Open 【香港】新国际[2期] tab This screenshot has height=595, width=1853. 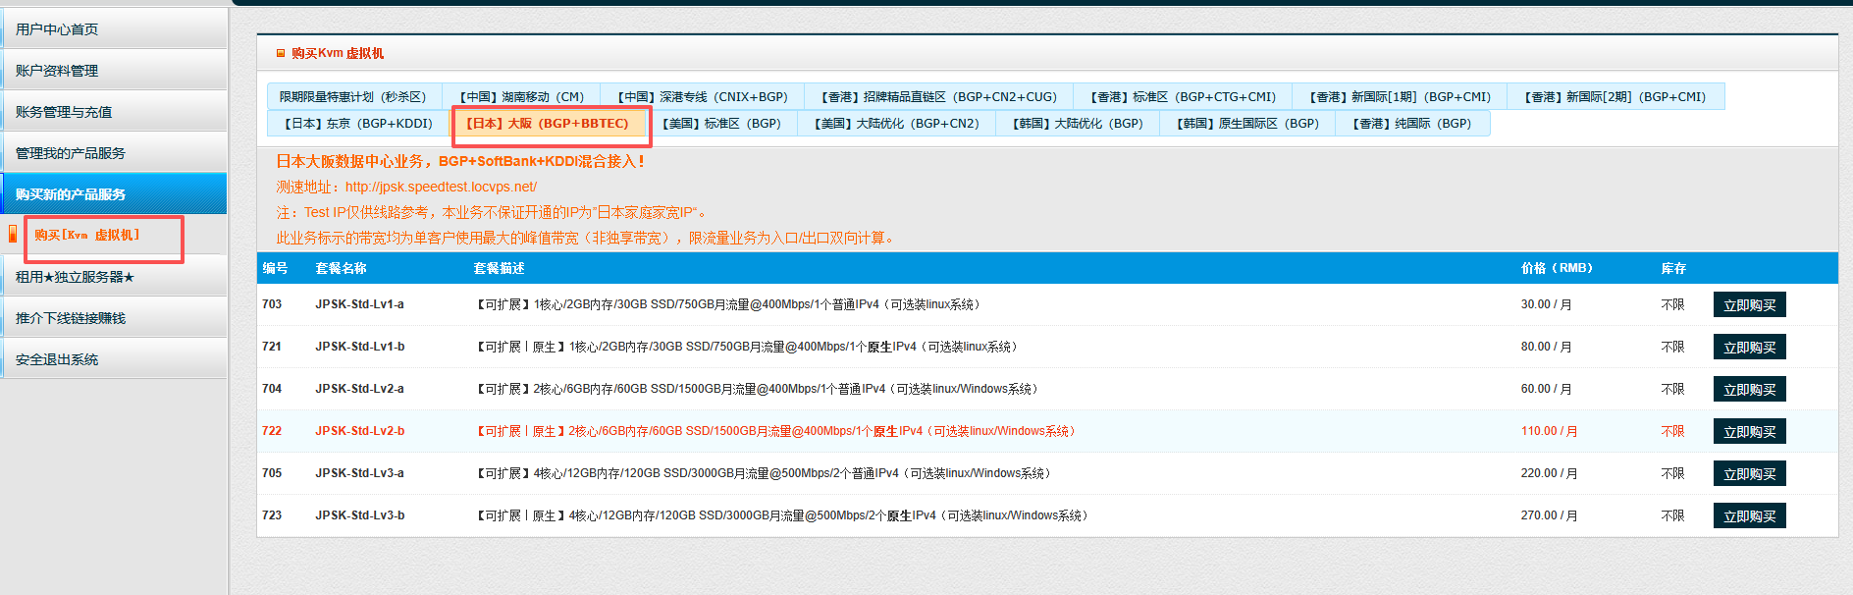click(x=1615, y=97)
